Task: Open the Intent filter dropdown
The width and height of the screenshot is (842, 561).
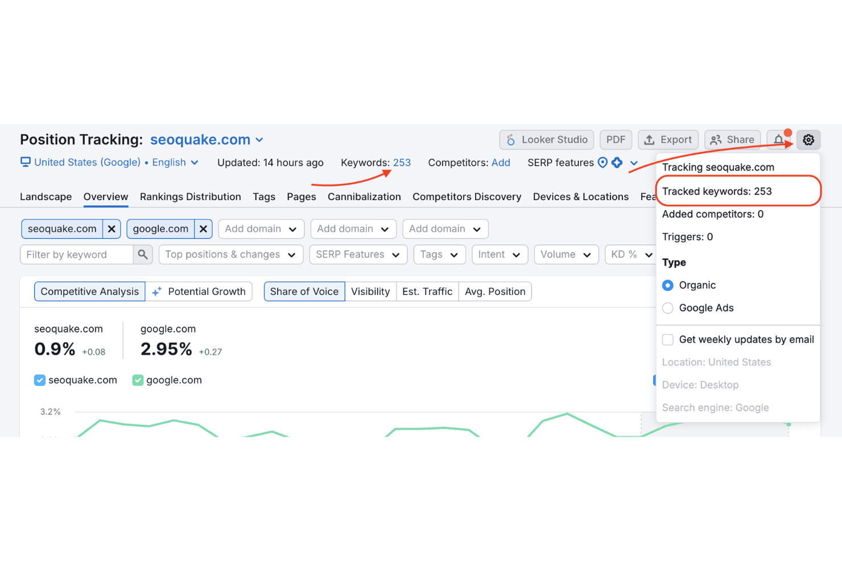Action: pos(500,255)
